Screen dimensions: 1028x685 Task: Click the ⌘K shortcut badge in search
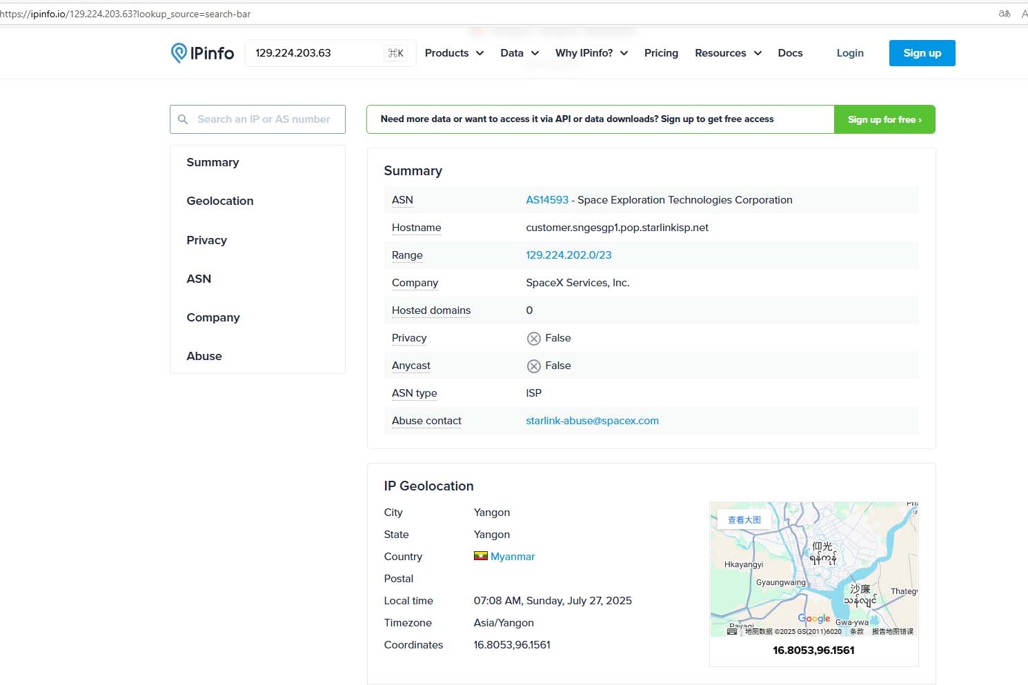(396, 53)
